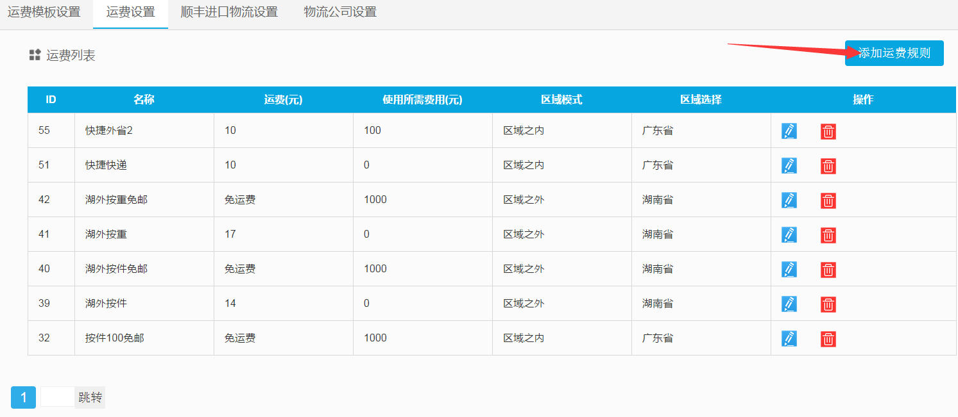Delete the 快捷外省2 shipping rule

tap(828, 131)
